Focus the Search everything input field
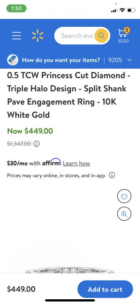Image resolution: width=140 pixels, height=305 pixels. 77,36
